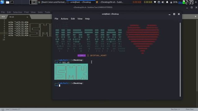Open the battery 26% power indicator

[174, 2]
